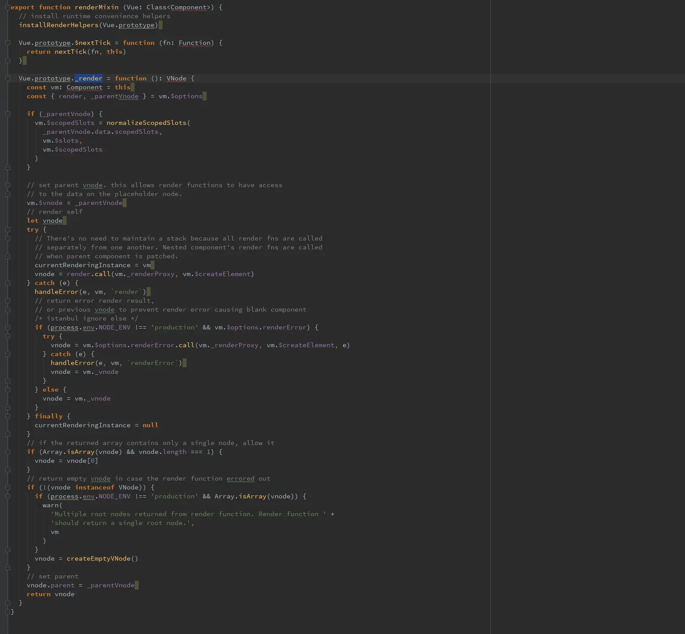
Task: Click the VNode return type of _render
Action: pyautogui.click(x=176, y=78)
